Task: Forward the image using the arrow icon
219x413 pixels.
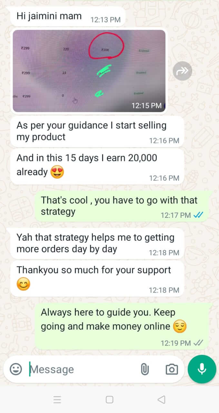Action: (182, 71)
